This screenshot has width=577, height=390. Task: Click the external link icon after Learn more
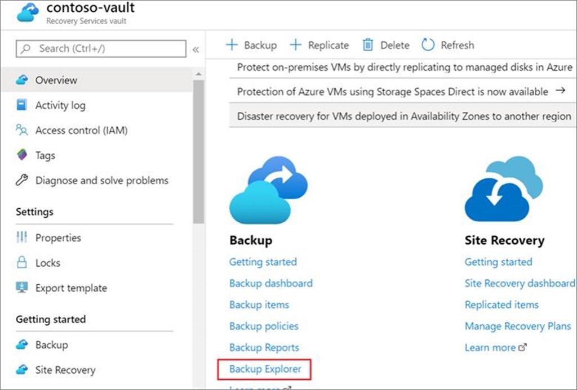point(522,347)
